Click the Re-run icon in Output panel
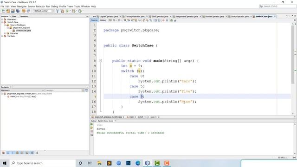 [92, 124]
